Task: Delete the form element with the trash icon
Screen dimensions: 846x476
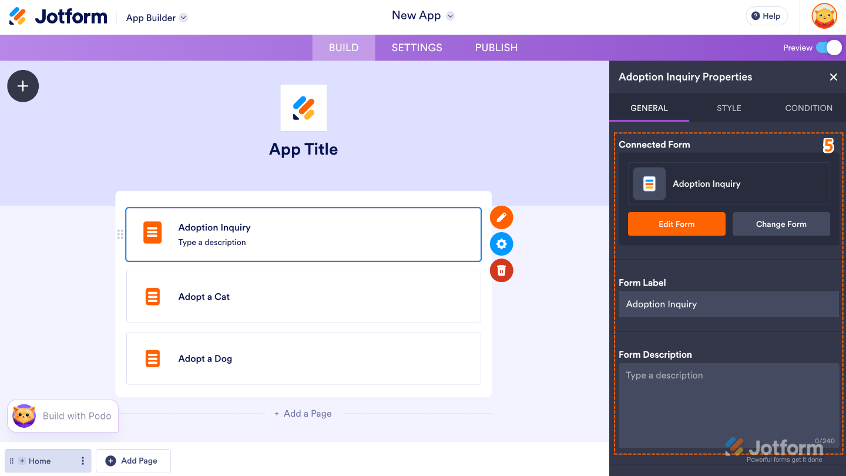Action: 501,270
